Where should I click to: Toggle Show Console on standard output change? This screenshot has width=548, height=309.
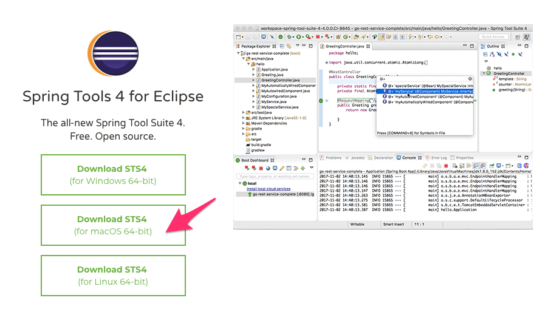tap(476, 166)
